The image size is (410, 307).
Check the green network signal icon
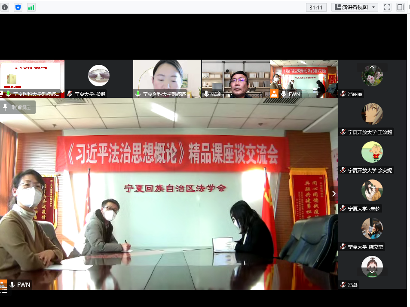click(31, 7)
